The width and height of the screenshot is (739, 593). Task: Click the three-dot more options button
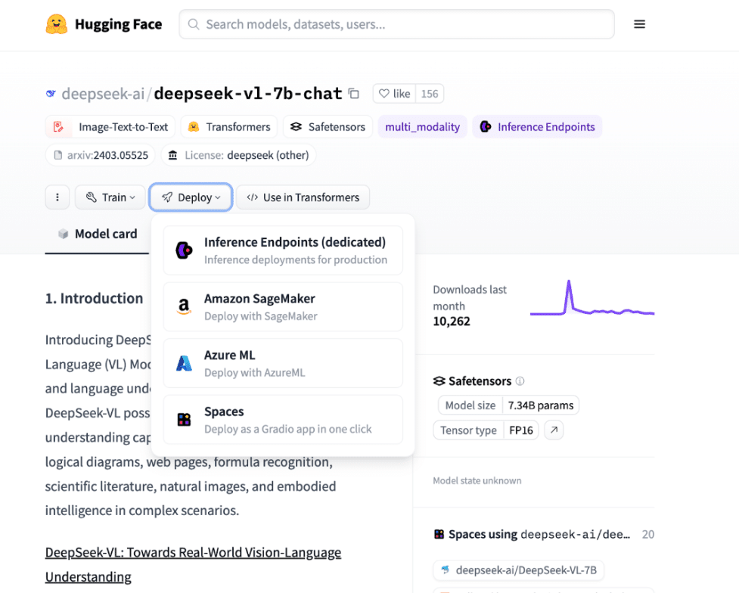pyautogui.click(x=57, y=197)
